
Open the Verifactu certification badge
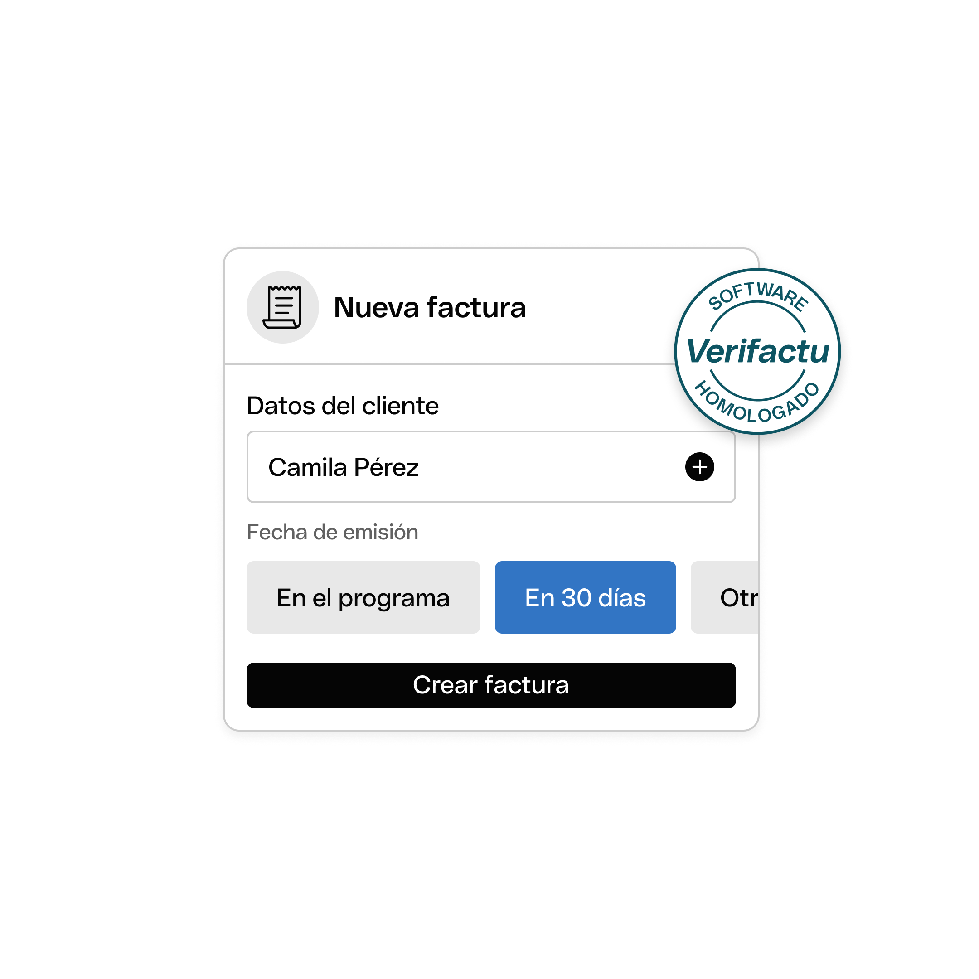pyautogui.click(x=757, y=351)
